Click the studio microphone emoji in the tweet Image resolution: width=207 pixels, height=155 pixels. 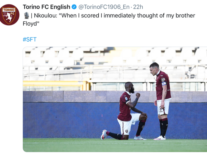point(27,15)
